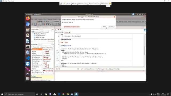
Task: Toggle the MultiCORE property checkbox
Action: 44,67
